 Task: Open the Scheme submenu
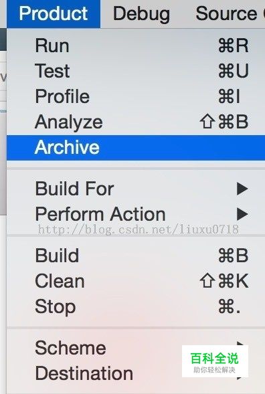click(136, 348)
